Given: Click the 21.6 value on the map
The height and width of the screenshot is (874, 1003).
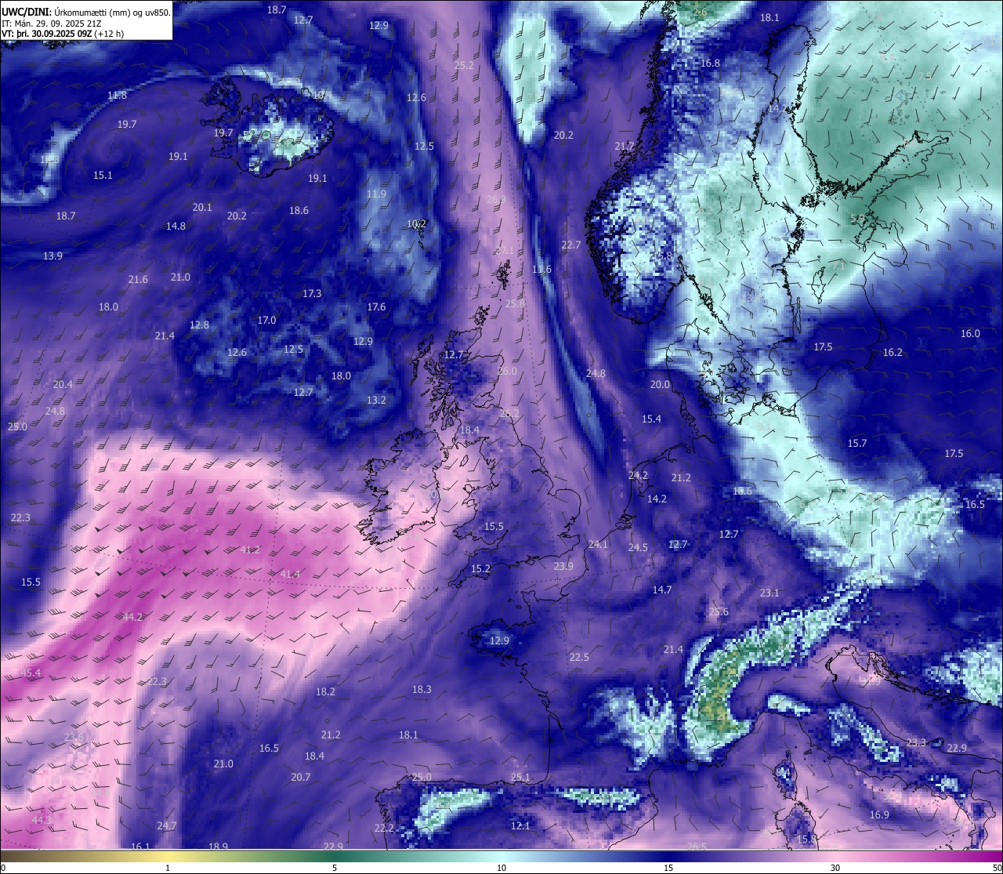Looking at the screenshot, I should (x=138, y=279).
